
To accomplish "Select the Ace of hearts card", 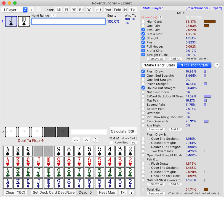I will point(8,162).
